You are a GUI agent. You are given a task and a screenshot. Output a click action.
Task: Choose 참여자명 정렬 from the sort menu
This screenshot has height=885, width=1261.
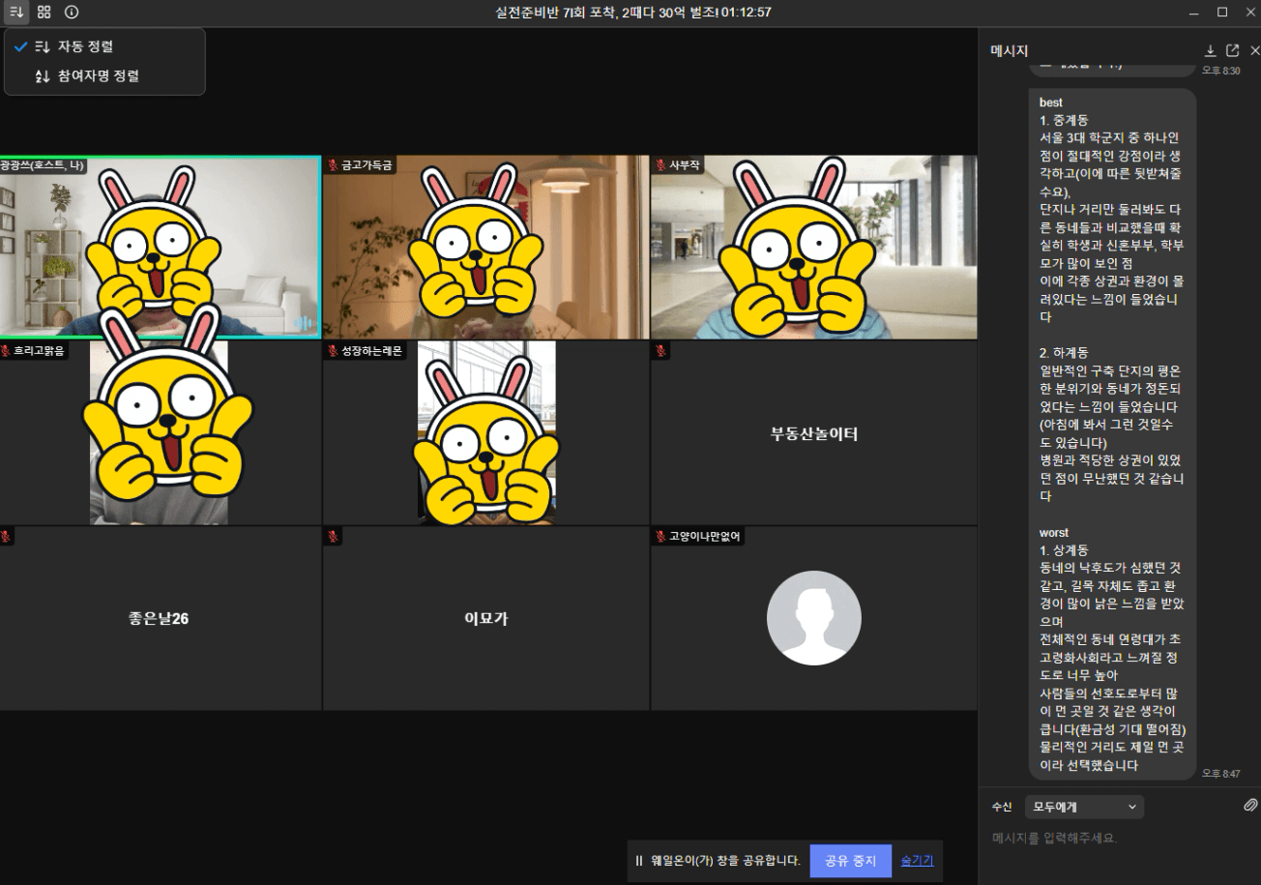pos(98,75)
